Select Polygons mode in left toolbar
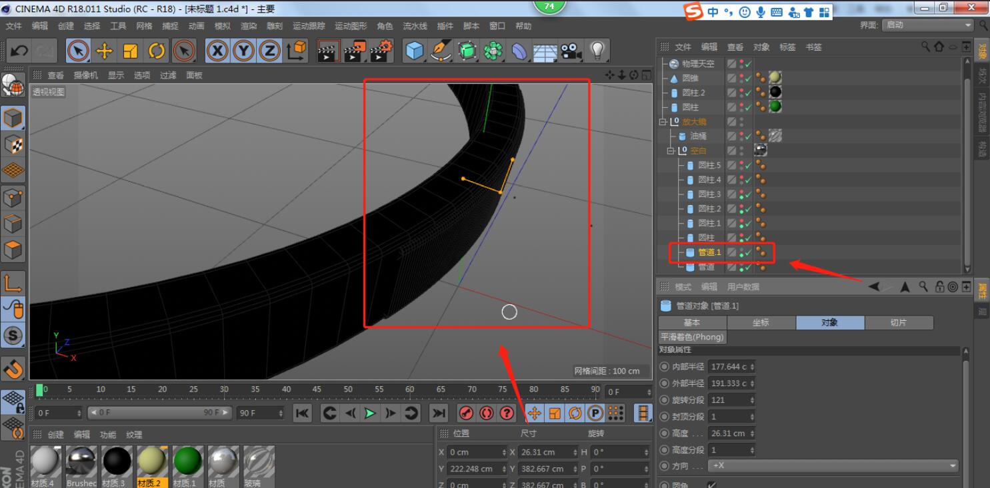 pos(13,251)
